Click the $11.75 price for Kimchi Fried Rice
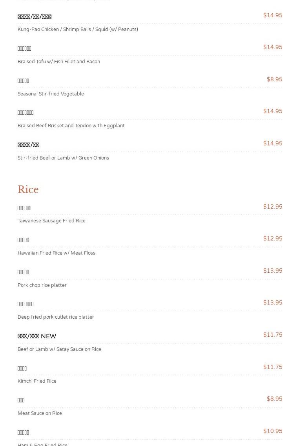The height and width of the screenshot is (446, 308). pyautogui.click(x=273, y=367)
